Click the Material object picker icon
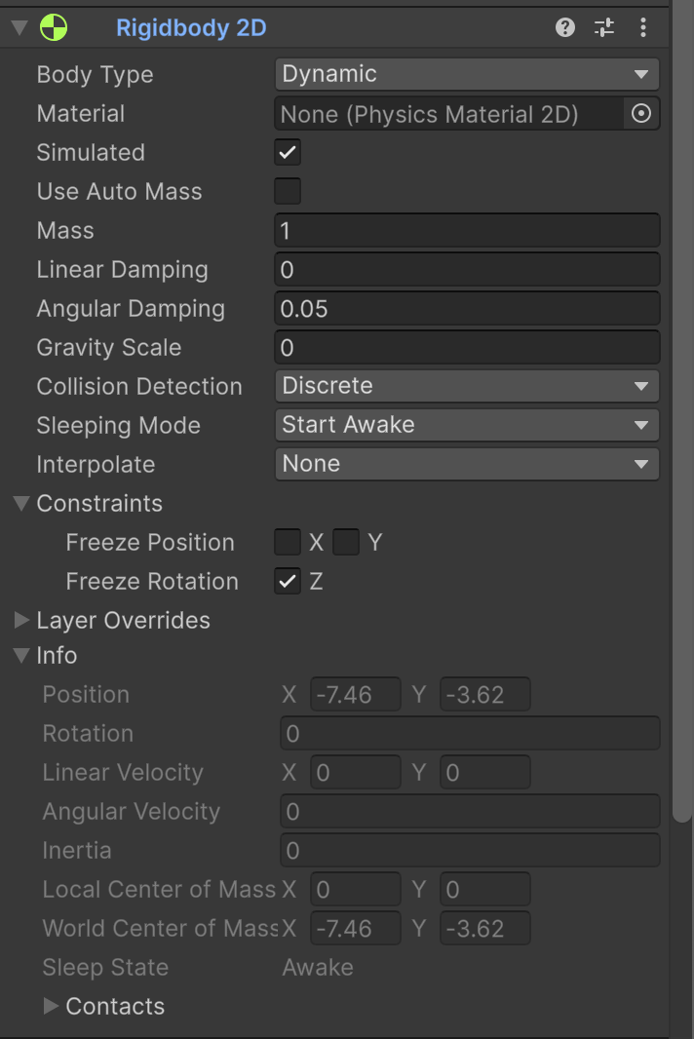 click(640, 113)
